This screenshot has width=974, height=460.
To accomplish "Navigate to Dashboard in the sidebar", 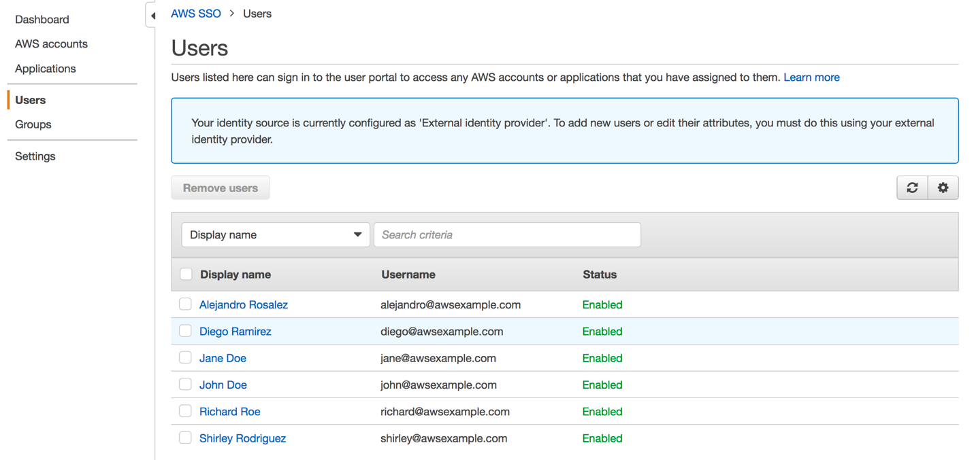I will 42,19.
